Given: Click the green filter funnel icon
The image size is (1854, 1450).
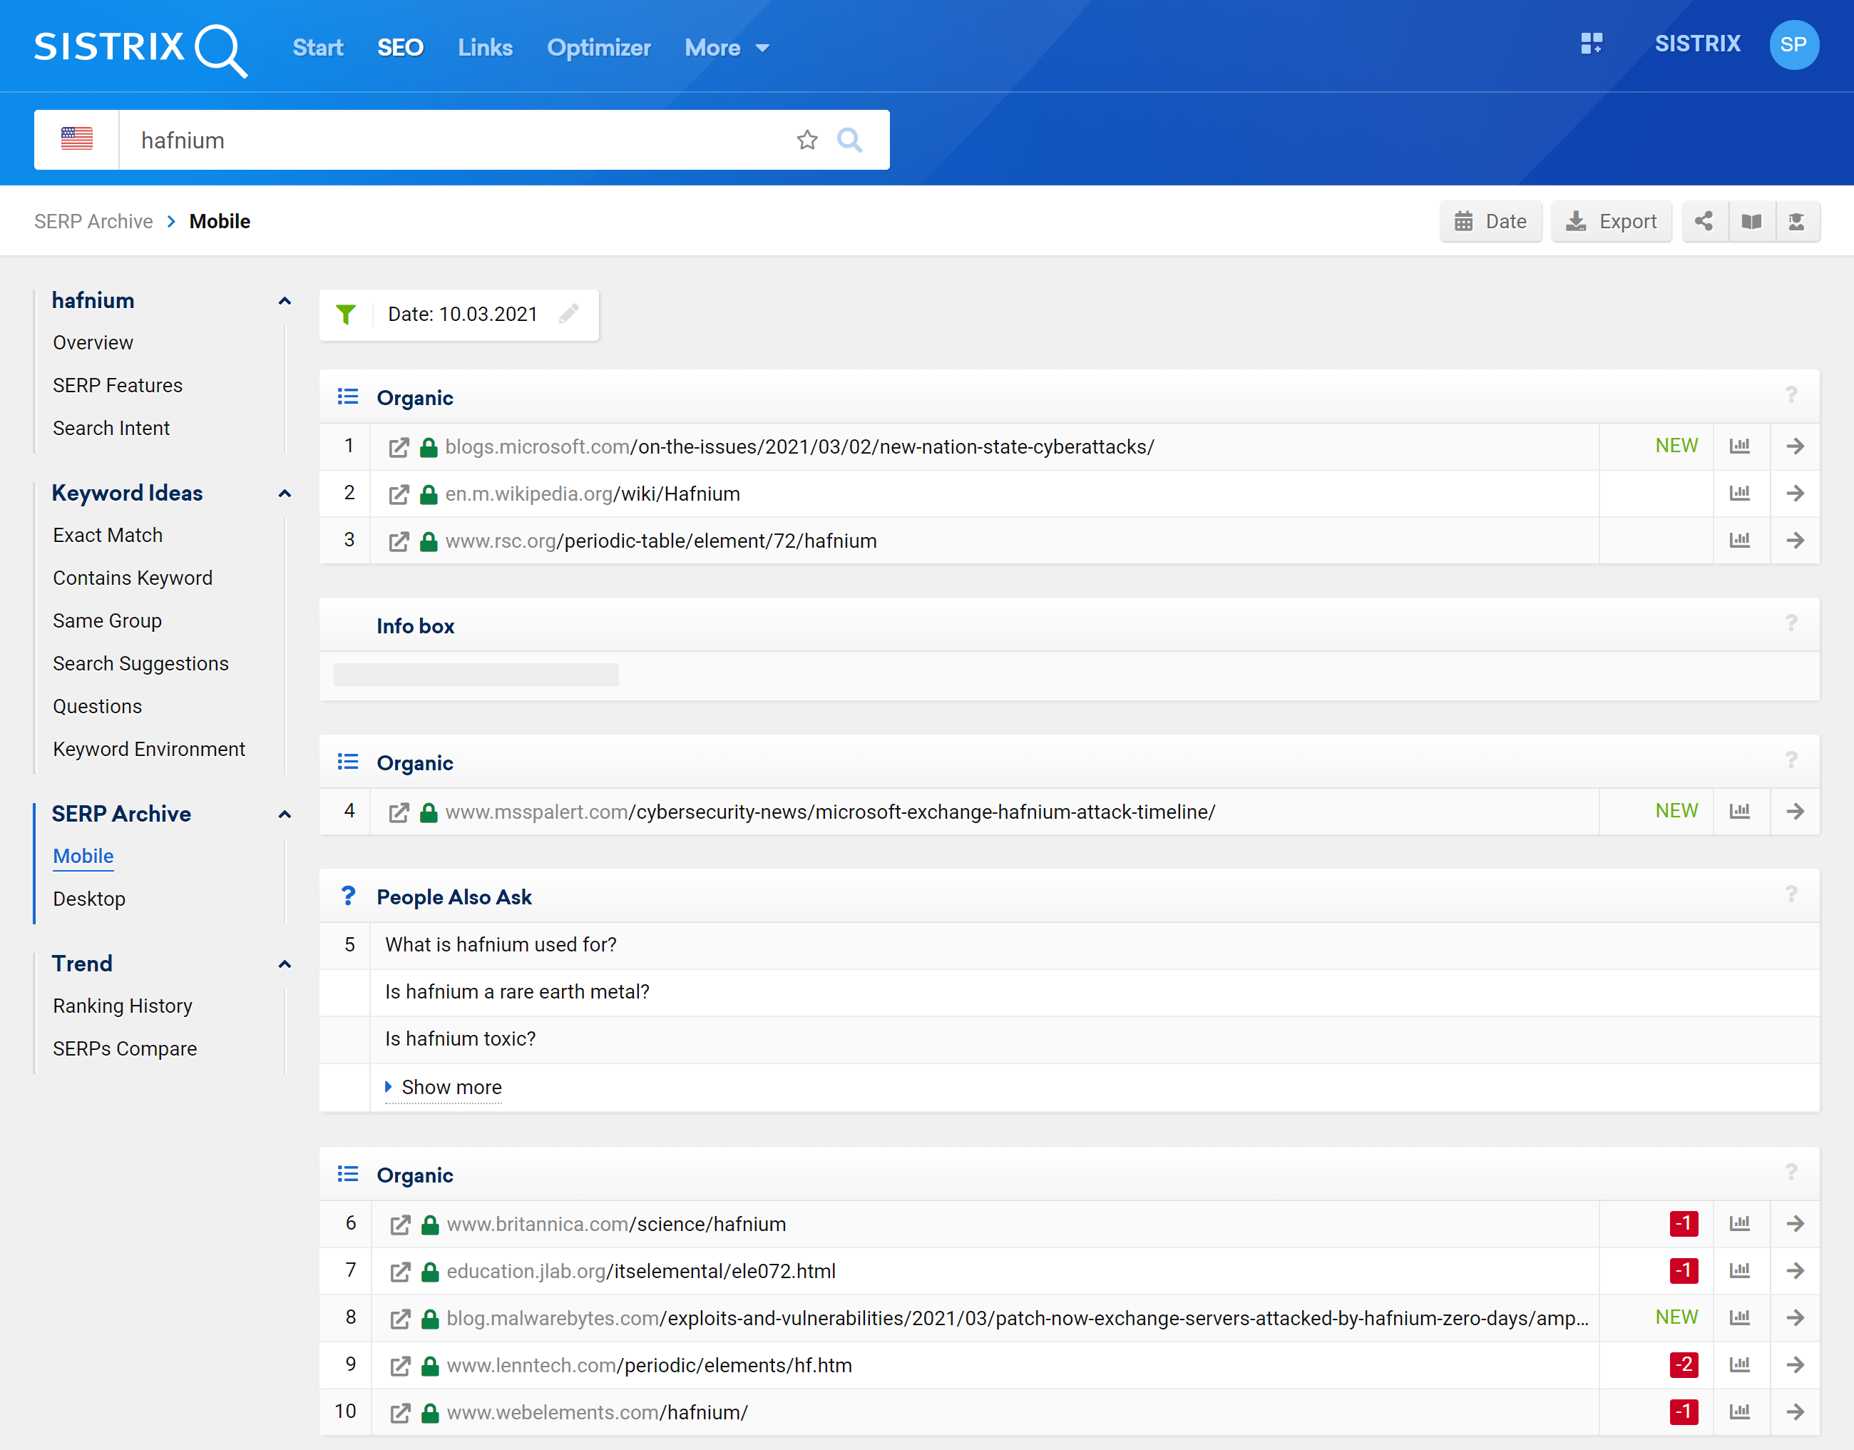Looking at the screenshot, I should click(346, 314).
